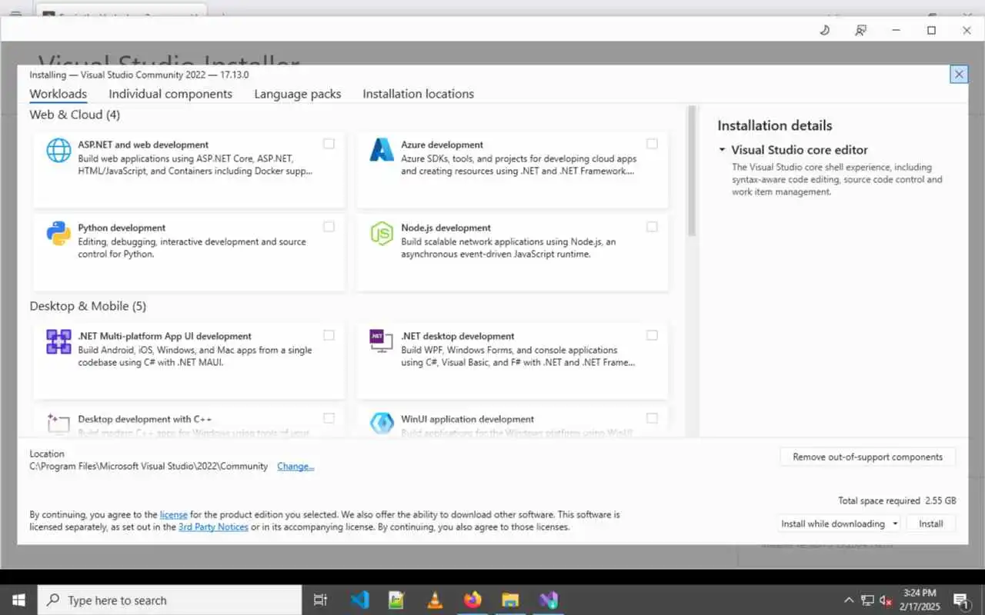Open the 3rd Party Notices link
The image size is (985, 615).
(213, 527)
